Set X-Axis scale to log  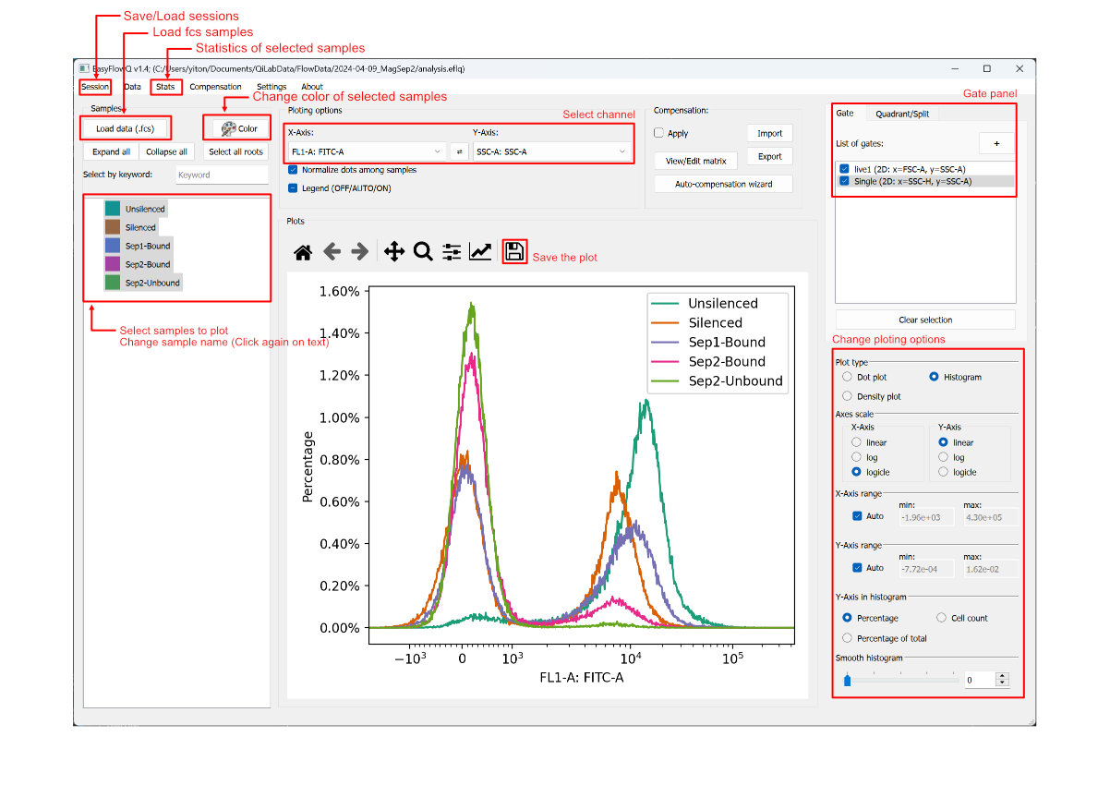coord(856,457)
